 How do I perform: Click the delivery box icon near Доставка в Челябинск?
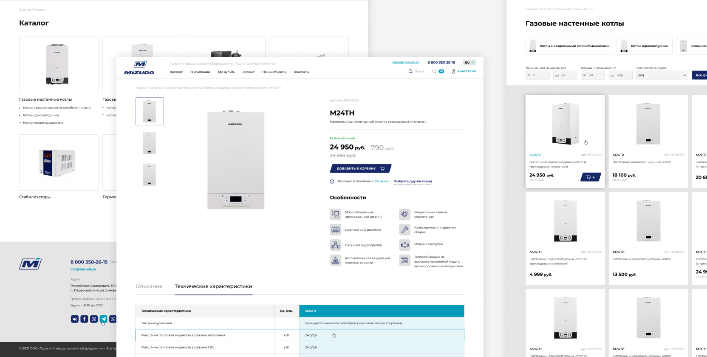(x=332, y=181)
